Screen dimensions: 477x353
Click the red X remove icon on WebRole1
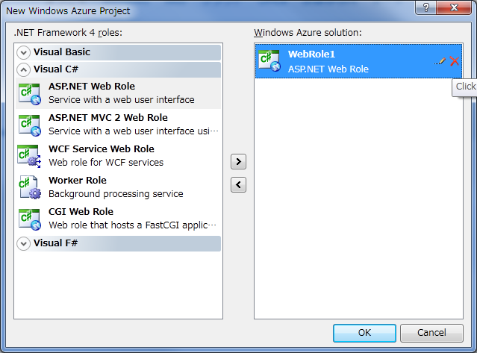[x=454, y=61]
